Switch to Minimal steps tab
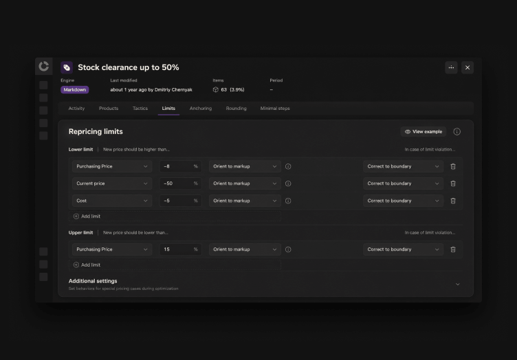The height and width of the screenshot is (360, 517). tap(275, 109)
